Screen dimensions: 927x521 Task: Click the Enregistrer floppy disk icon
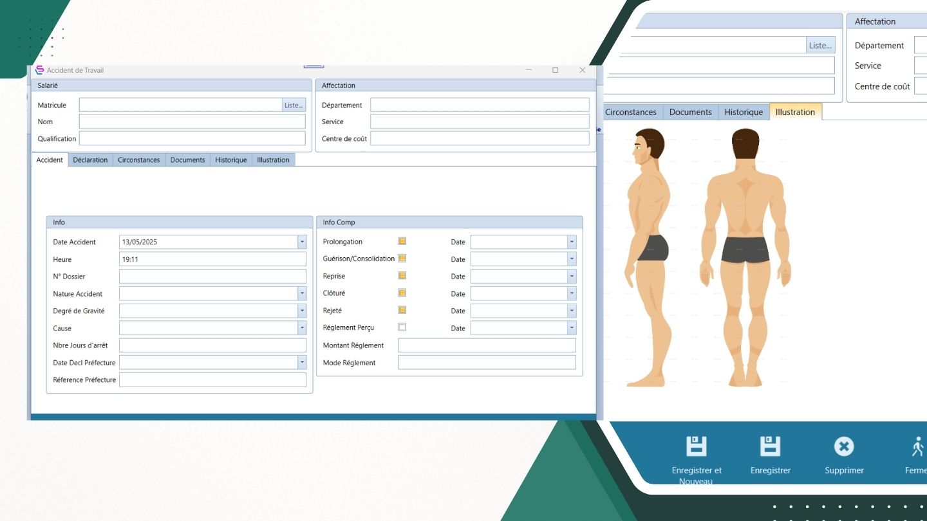tap(770, 446)
